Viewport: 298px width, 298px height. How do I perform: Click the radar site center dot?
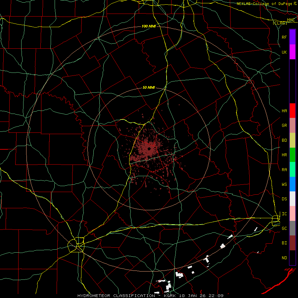point(149,149)
